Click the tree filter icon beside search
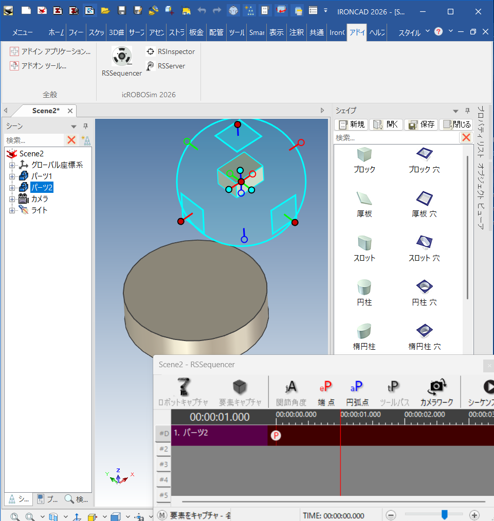The height and width of the screenshot is (521, 494). pos(86,140)
